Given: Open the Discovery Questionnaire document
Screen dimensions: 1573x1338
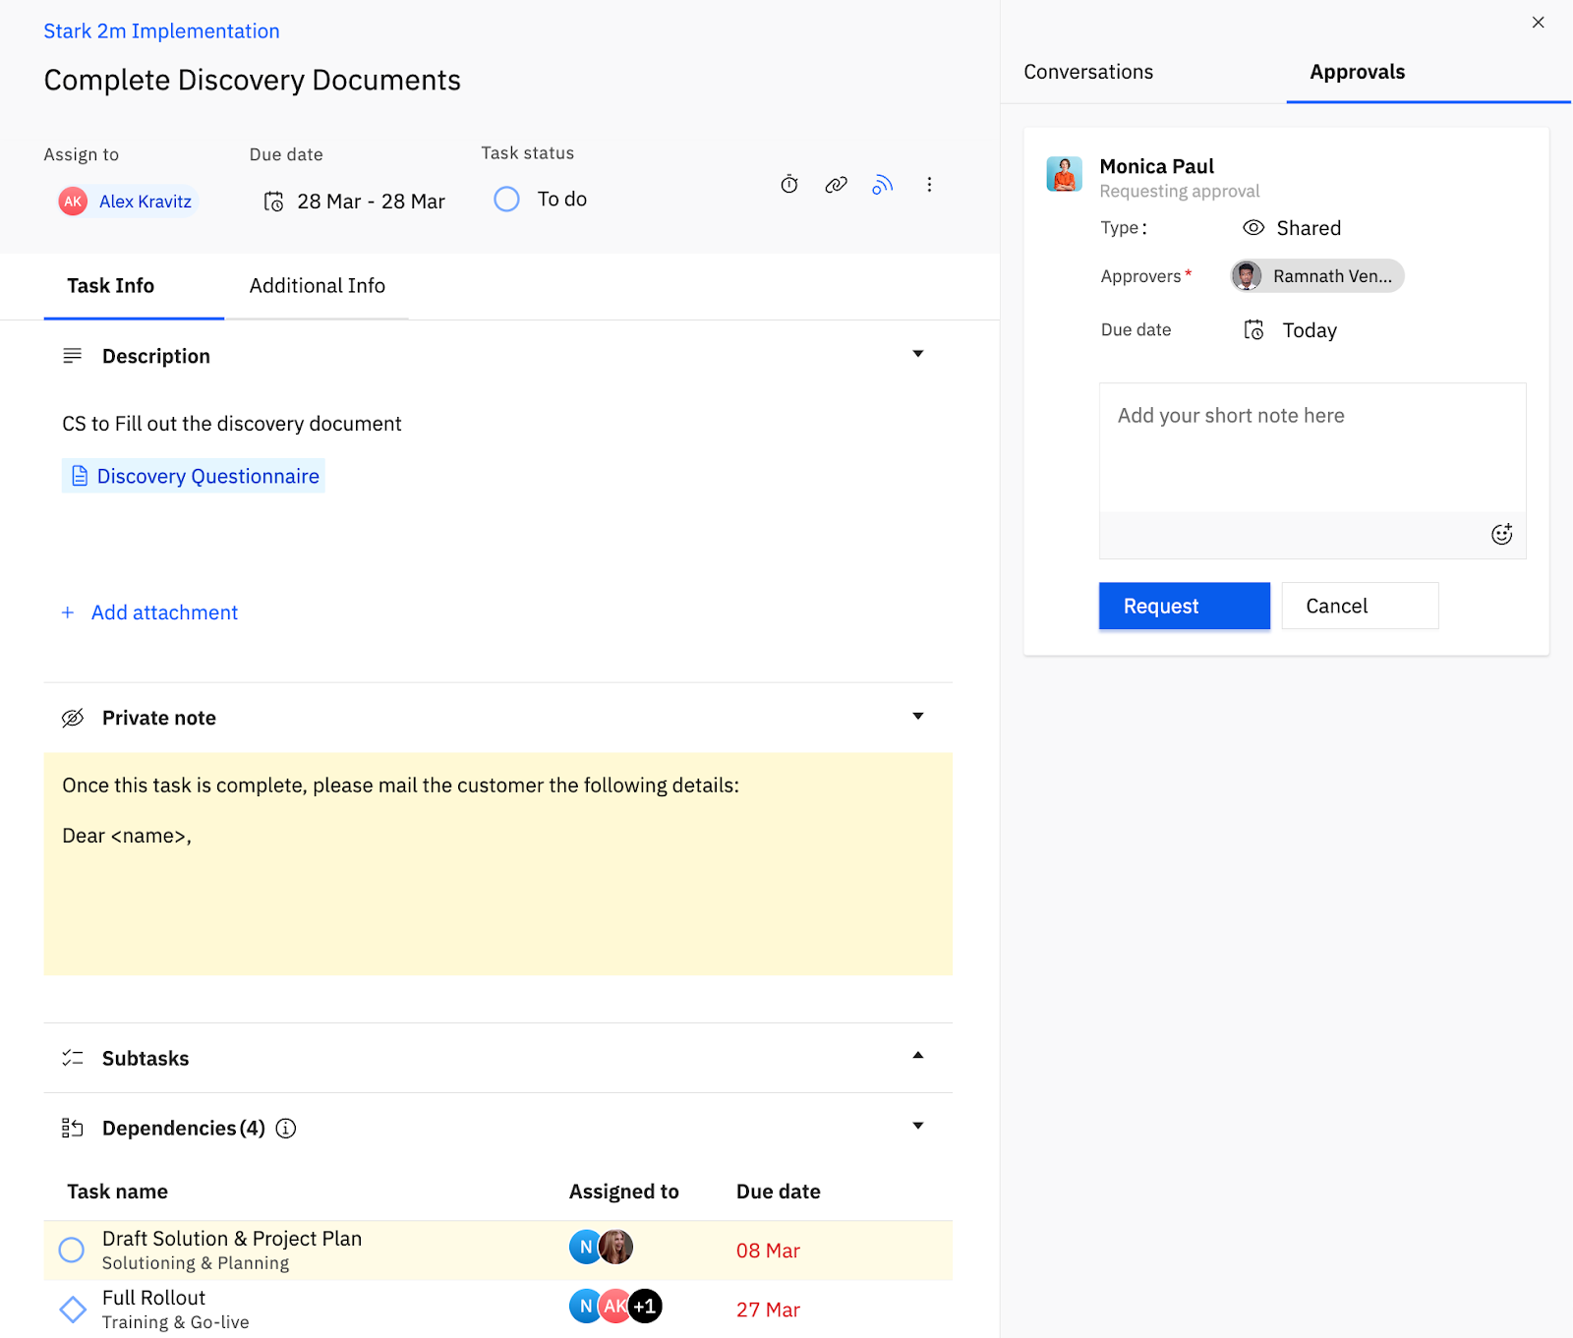Looking at the screenshot, I should 194,476.
